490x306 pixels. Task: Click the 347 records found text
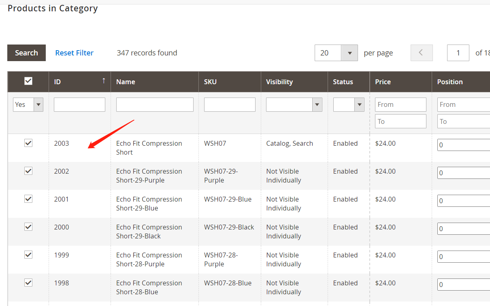pyautogui.click(x=147, y=53)
